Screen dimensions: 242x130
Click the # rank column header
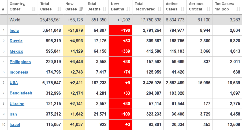(3, 9)
